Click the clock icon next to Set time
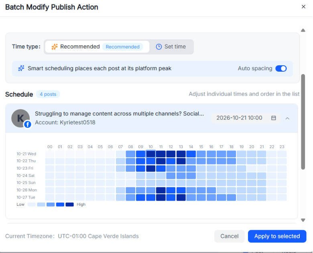313x253 pixels. tap(159, 46)
